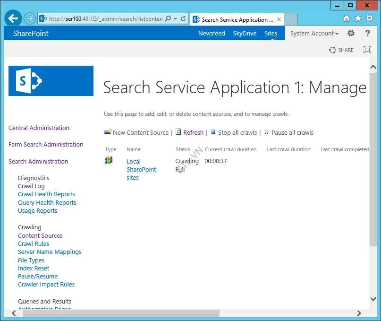Screen dimensions: 381x321
Task: Open Index Reset link
Action: click(34, 268)
